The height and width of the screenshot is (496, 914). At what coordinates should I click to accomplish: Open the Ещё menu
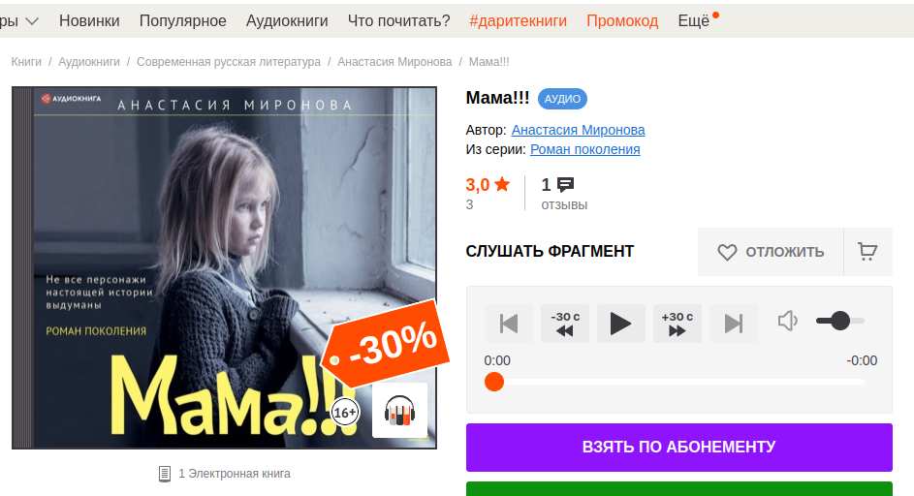tap(694, 21)
